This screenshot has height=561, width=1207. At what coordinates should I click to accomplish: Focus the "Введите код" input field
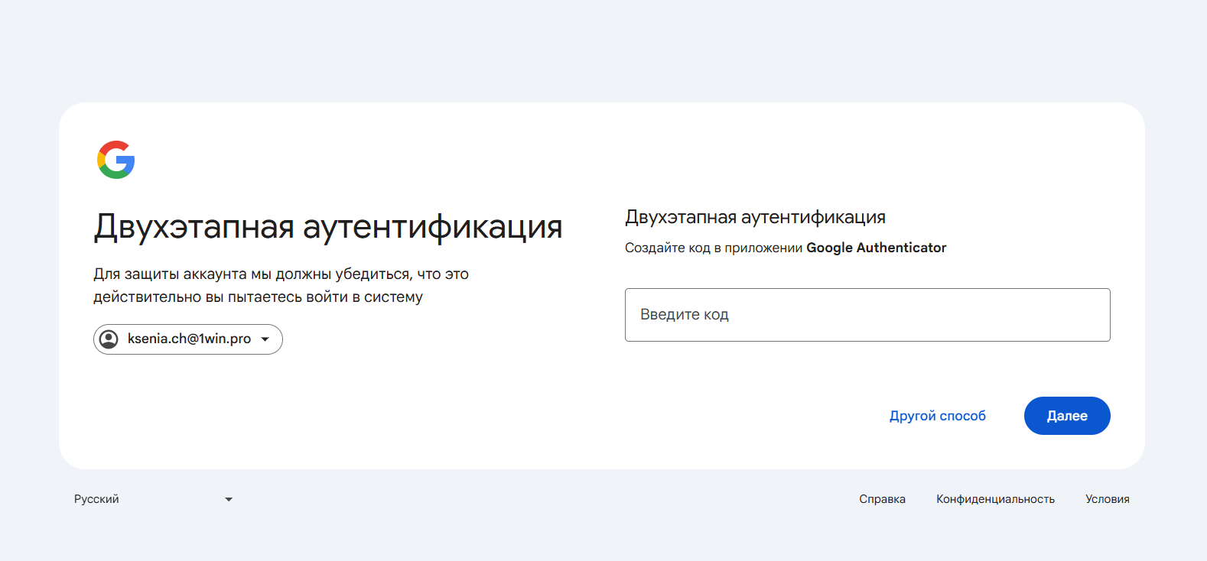click(x=867, y=315)
